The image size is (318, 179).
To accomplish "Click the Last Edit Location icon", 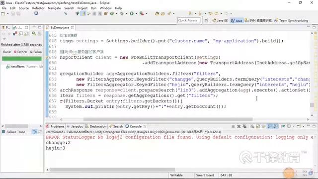I will coord(211,13).
